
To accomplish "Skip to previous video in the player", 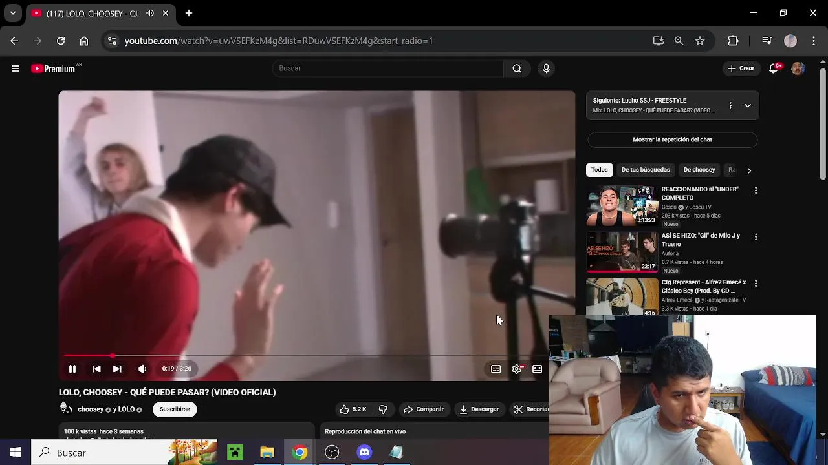I will tap(96, 369).
